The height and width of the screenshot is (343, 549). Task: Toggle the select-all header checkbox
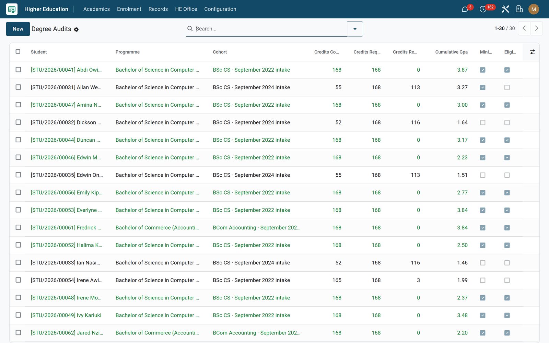[x=18, y=52]
